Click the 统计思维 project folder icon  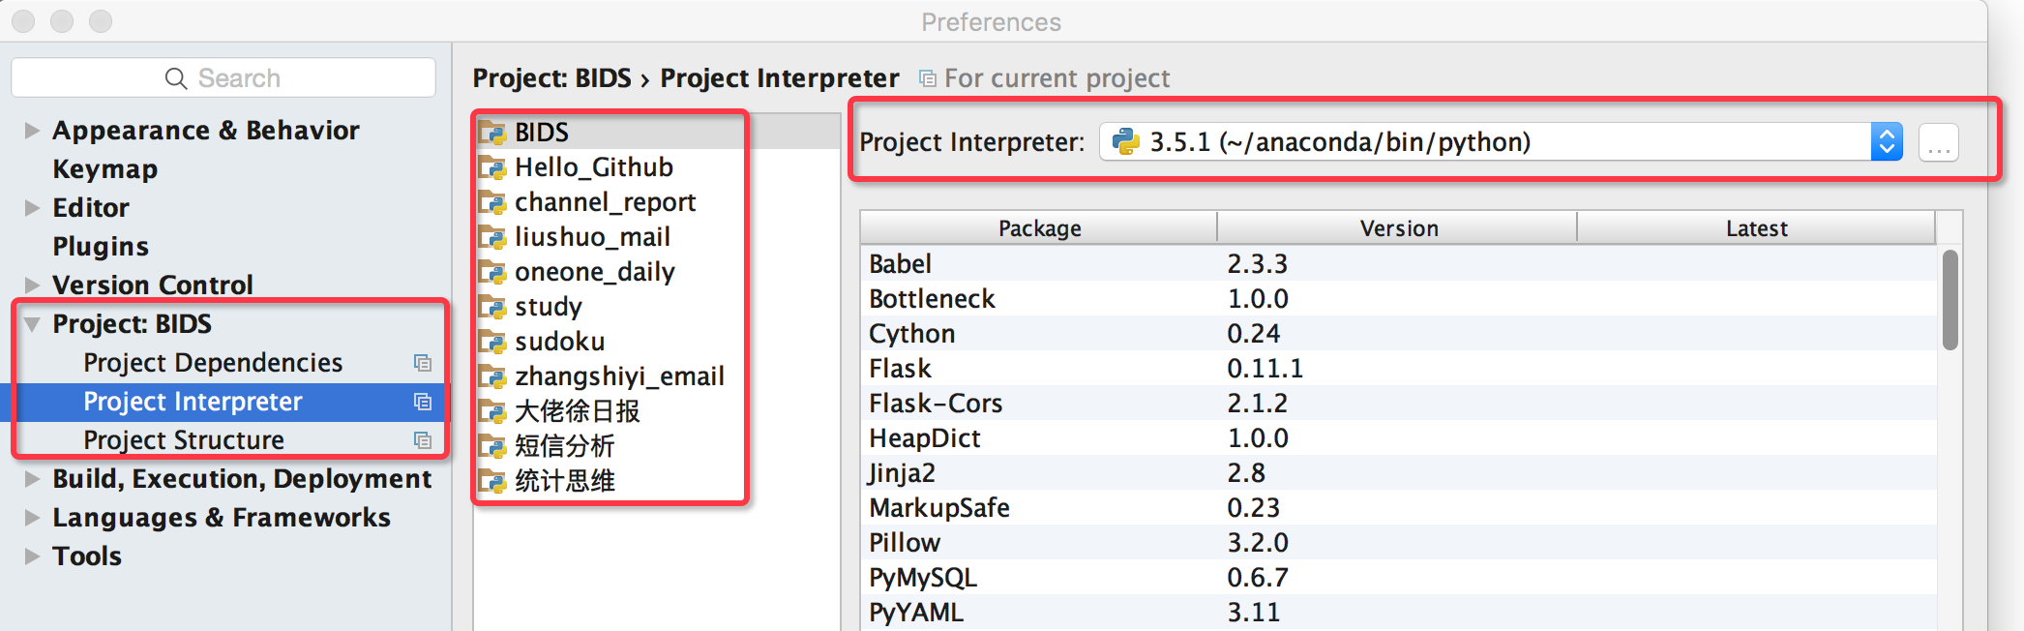point(492,481)
